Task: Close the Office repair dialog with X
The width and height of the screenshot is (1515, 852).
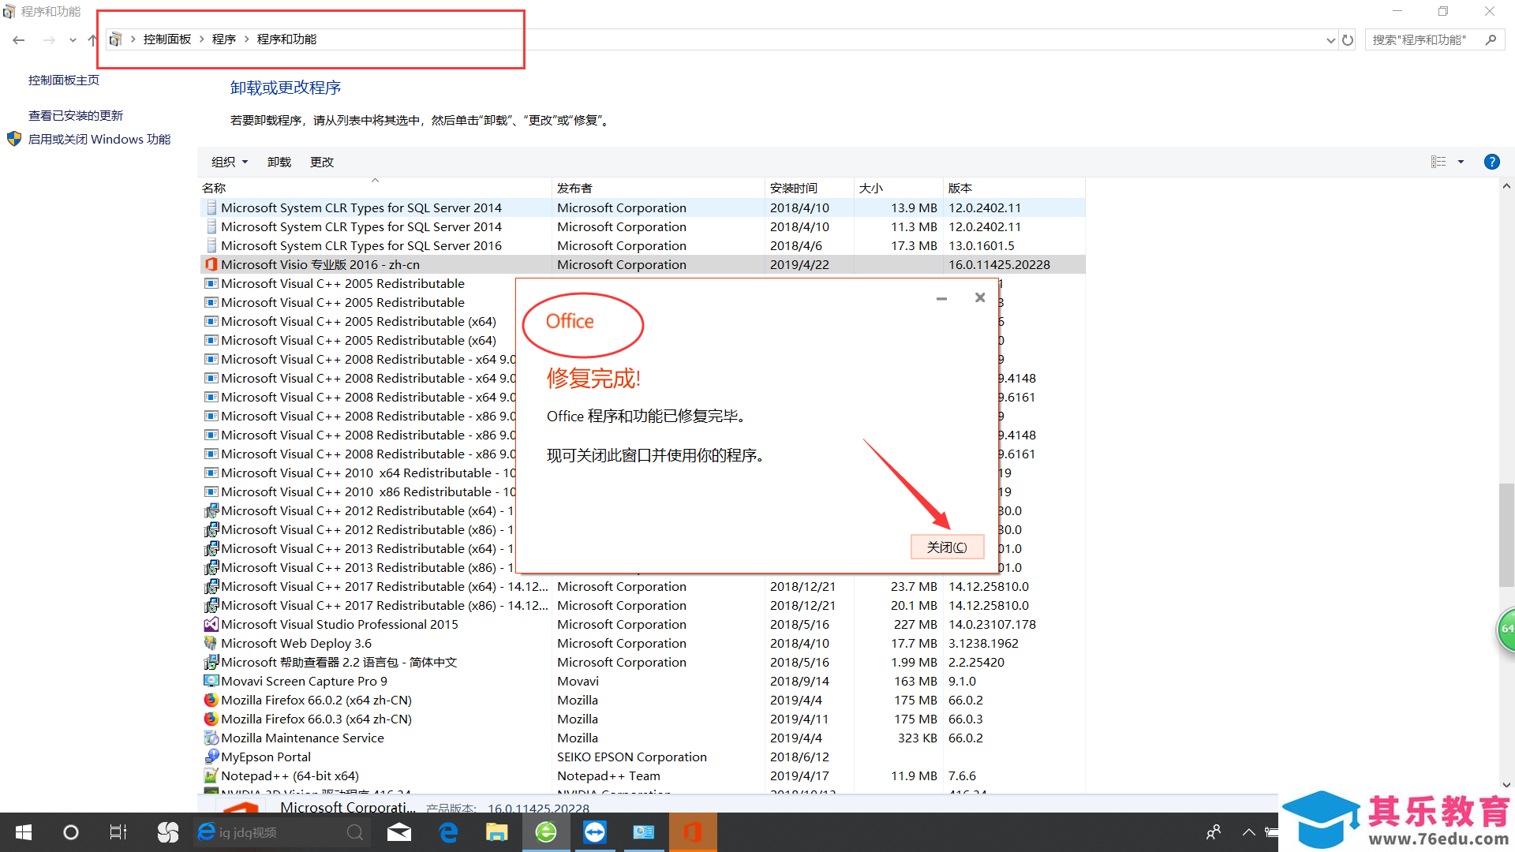Action: tap(980, 297)
